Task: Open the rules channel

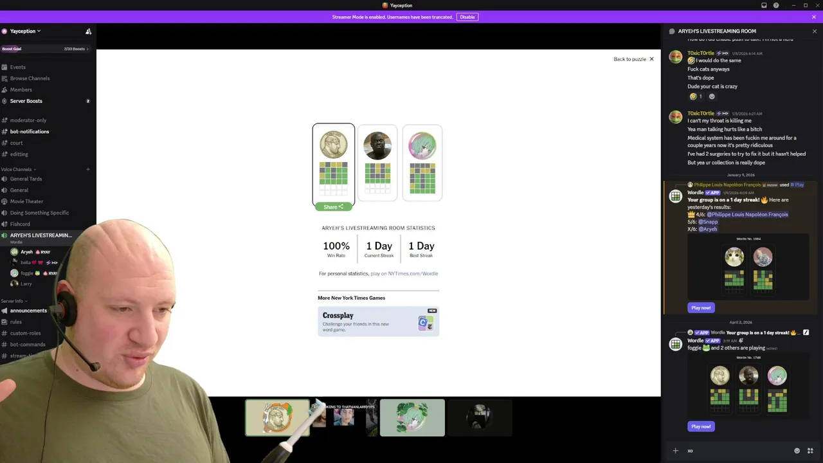Action: [15, 322]
